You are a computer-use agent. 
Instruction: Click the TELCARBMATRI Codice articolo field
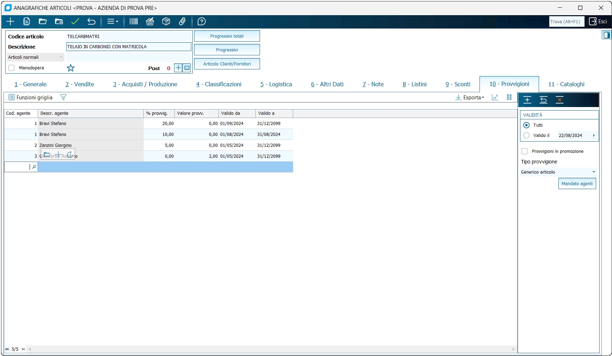(x=129, y=36)
